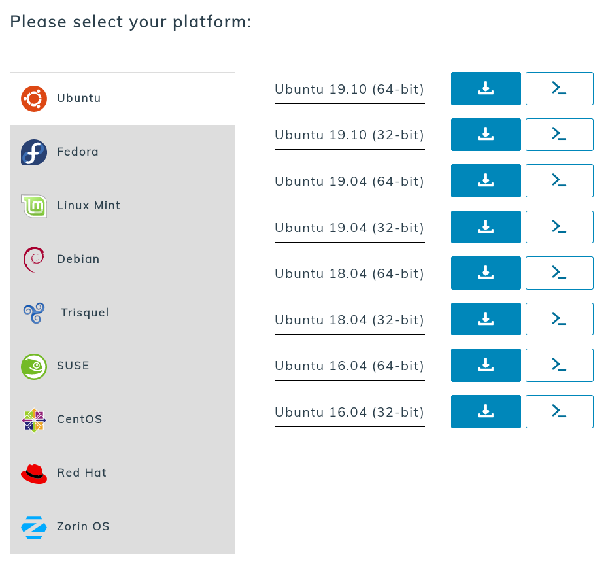Image resolution: width=610 pixels, height=580 pixels.
Task: Download the Ubuntu 16.04 (64-bit) package
Action: pos(486,366)
